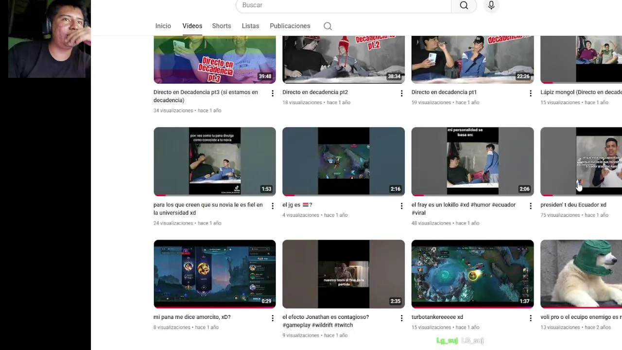This screenshot has height=350, width=622.
Task: Open title 'para los que creen que su novia'
Action: pyautogui.click(x=208, y=209)
